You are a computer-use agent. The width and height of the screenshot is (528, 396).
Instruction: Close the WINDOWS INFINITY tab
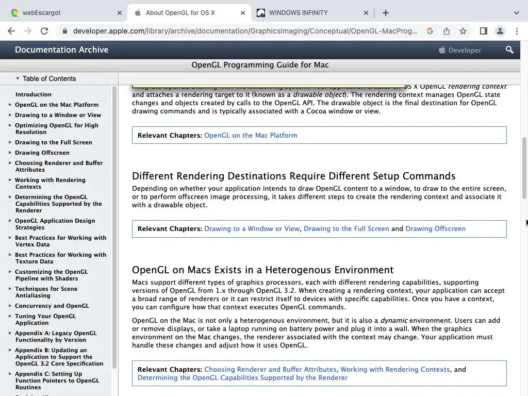pos(366,13)
